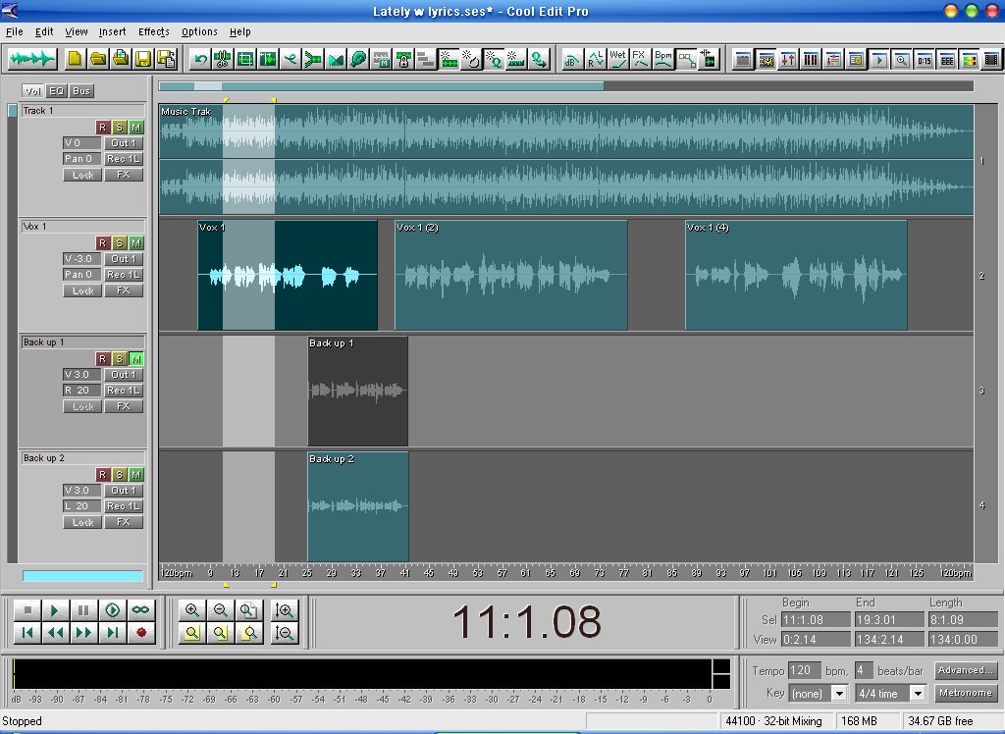Open Out 1 selector on Track 1
Screen dimensions: 1005x734
124,143
